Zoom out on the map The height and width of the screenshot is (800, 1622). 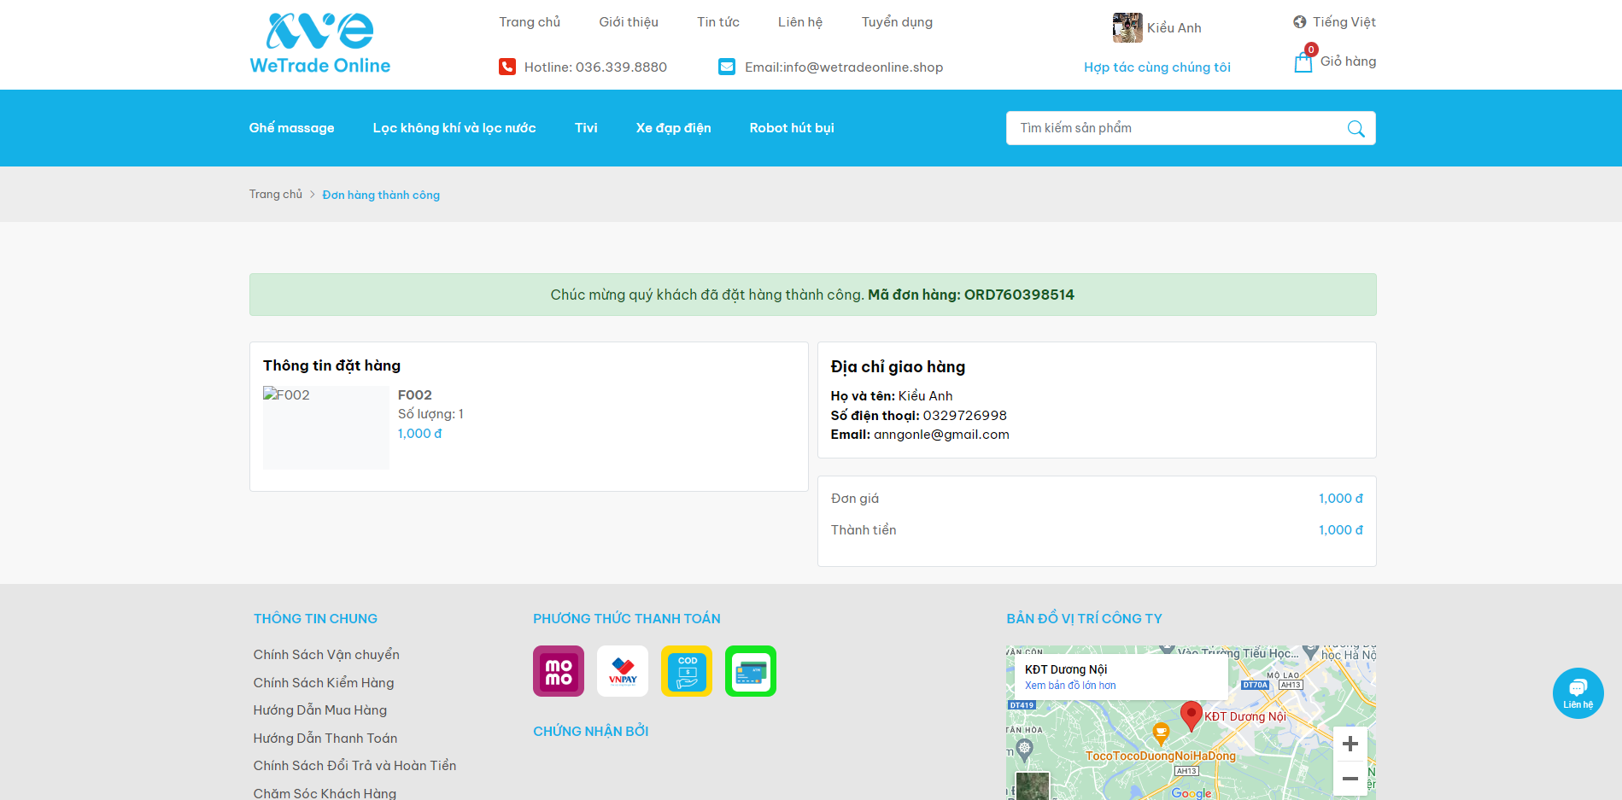coord(1350,779)
